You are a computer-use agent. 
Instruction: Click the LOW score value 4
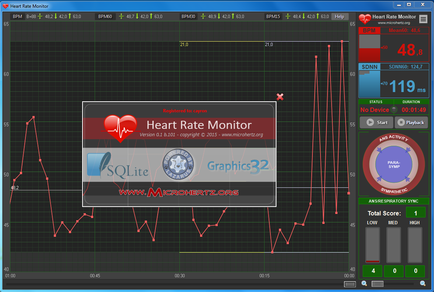pyautogui.click(x=372, y=271)
